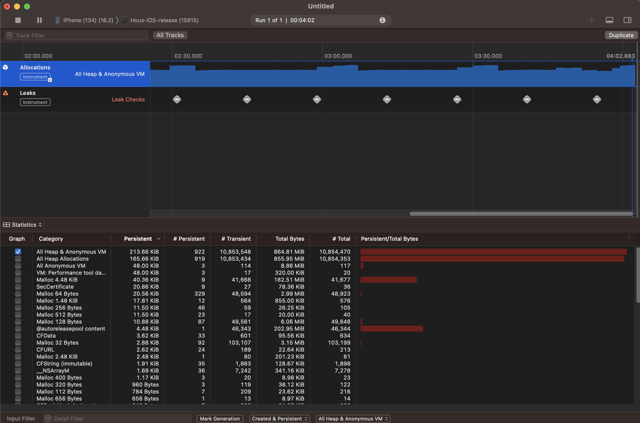Open the run info popover icon
The image size is (640, 423).
[x=382, y=20]
